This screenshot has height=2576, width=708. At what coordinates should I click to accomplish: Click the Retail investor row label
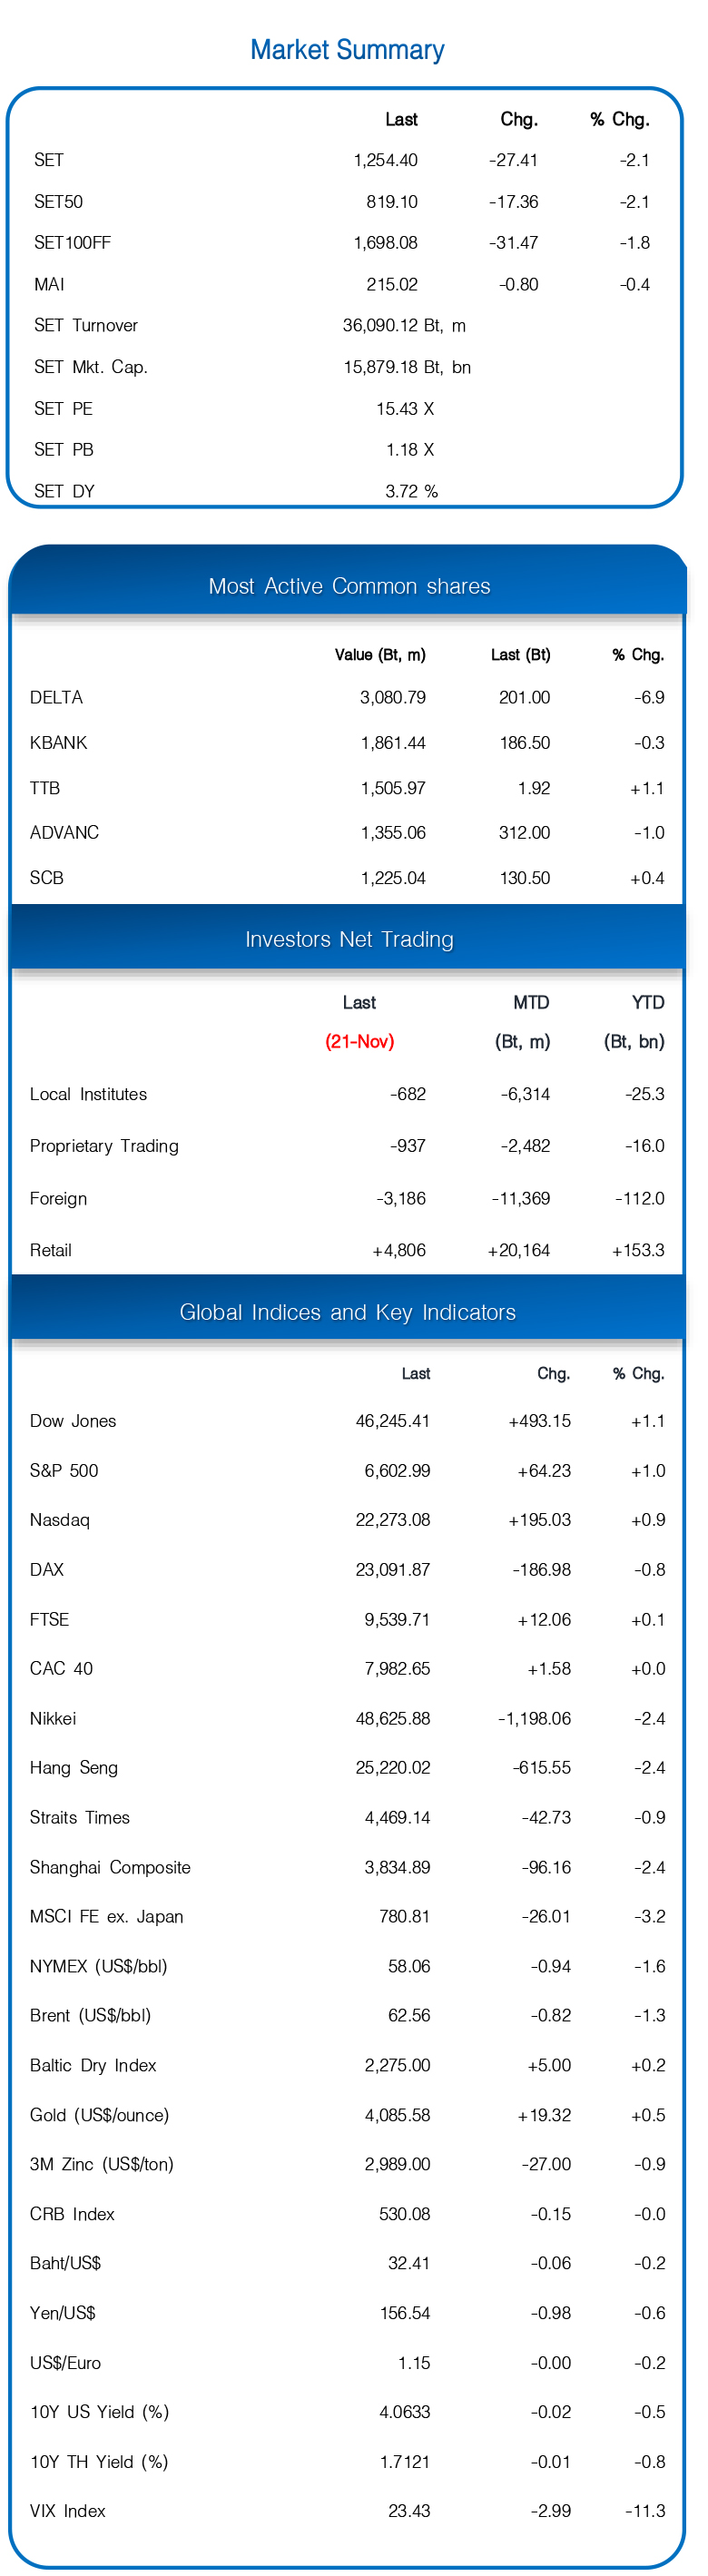(x=50, y=1250)
